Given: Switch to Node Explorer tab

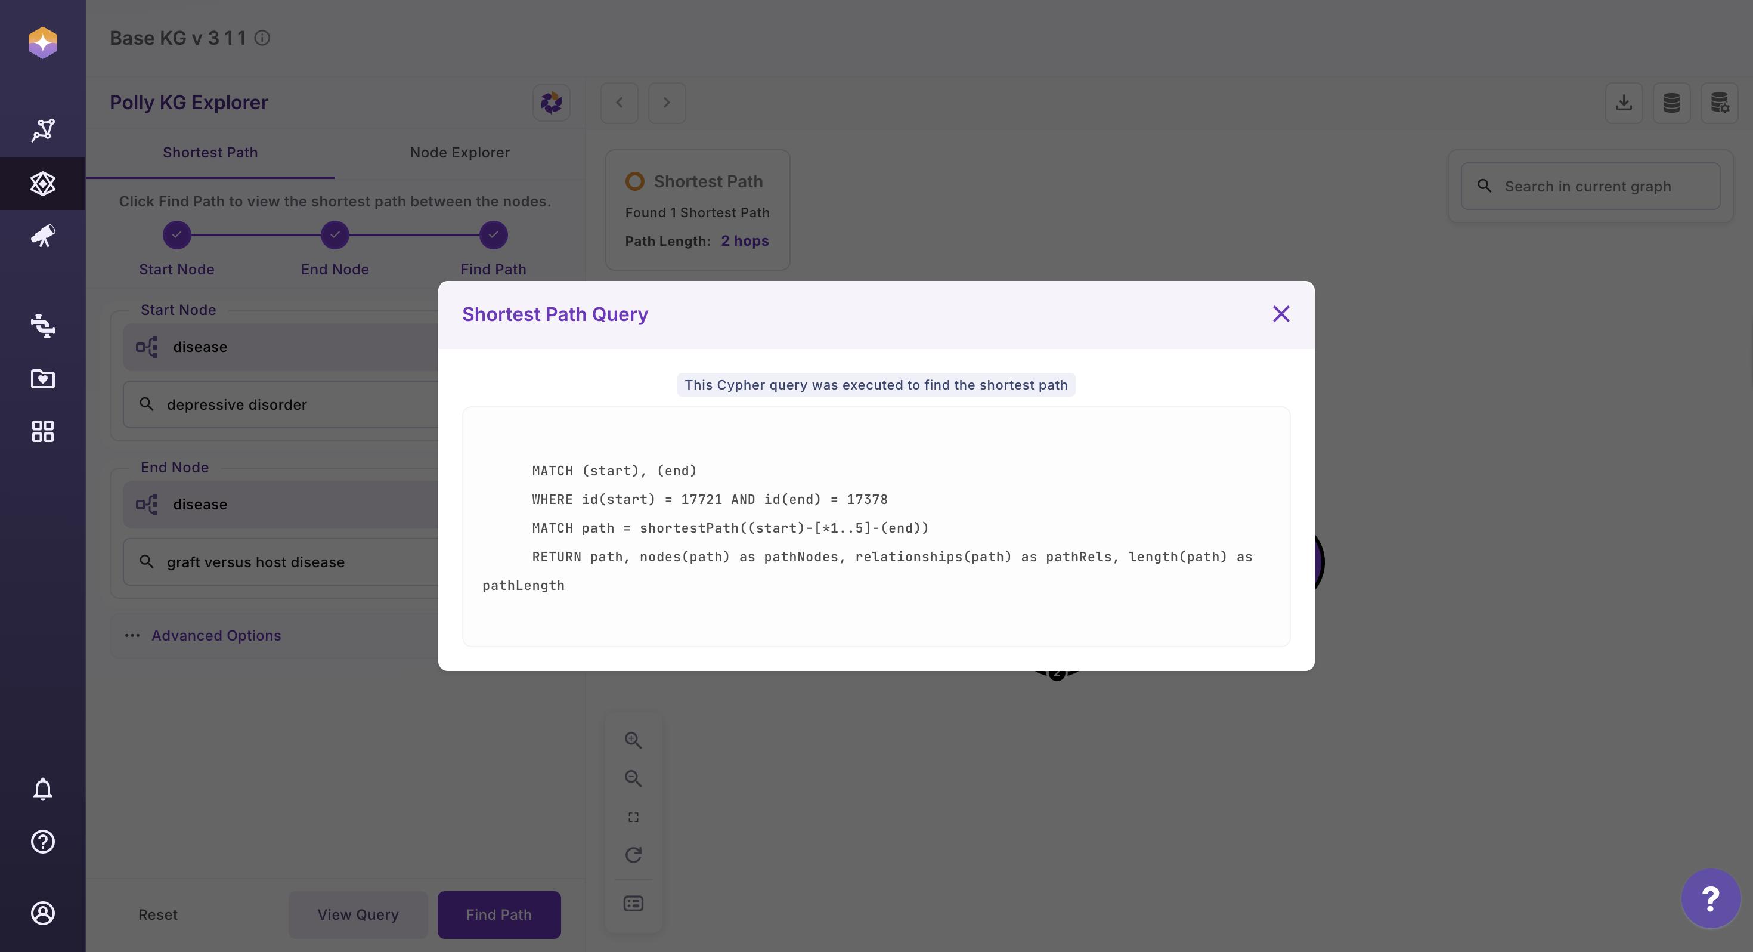Looking at the screenshot, I should point(459,153).
